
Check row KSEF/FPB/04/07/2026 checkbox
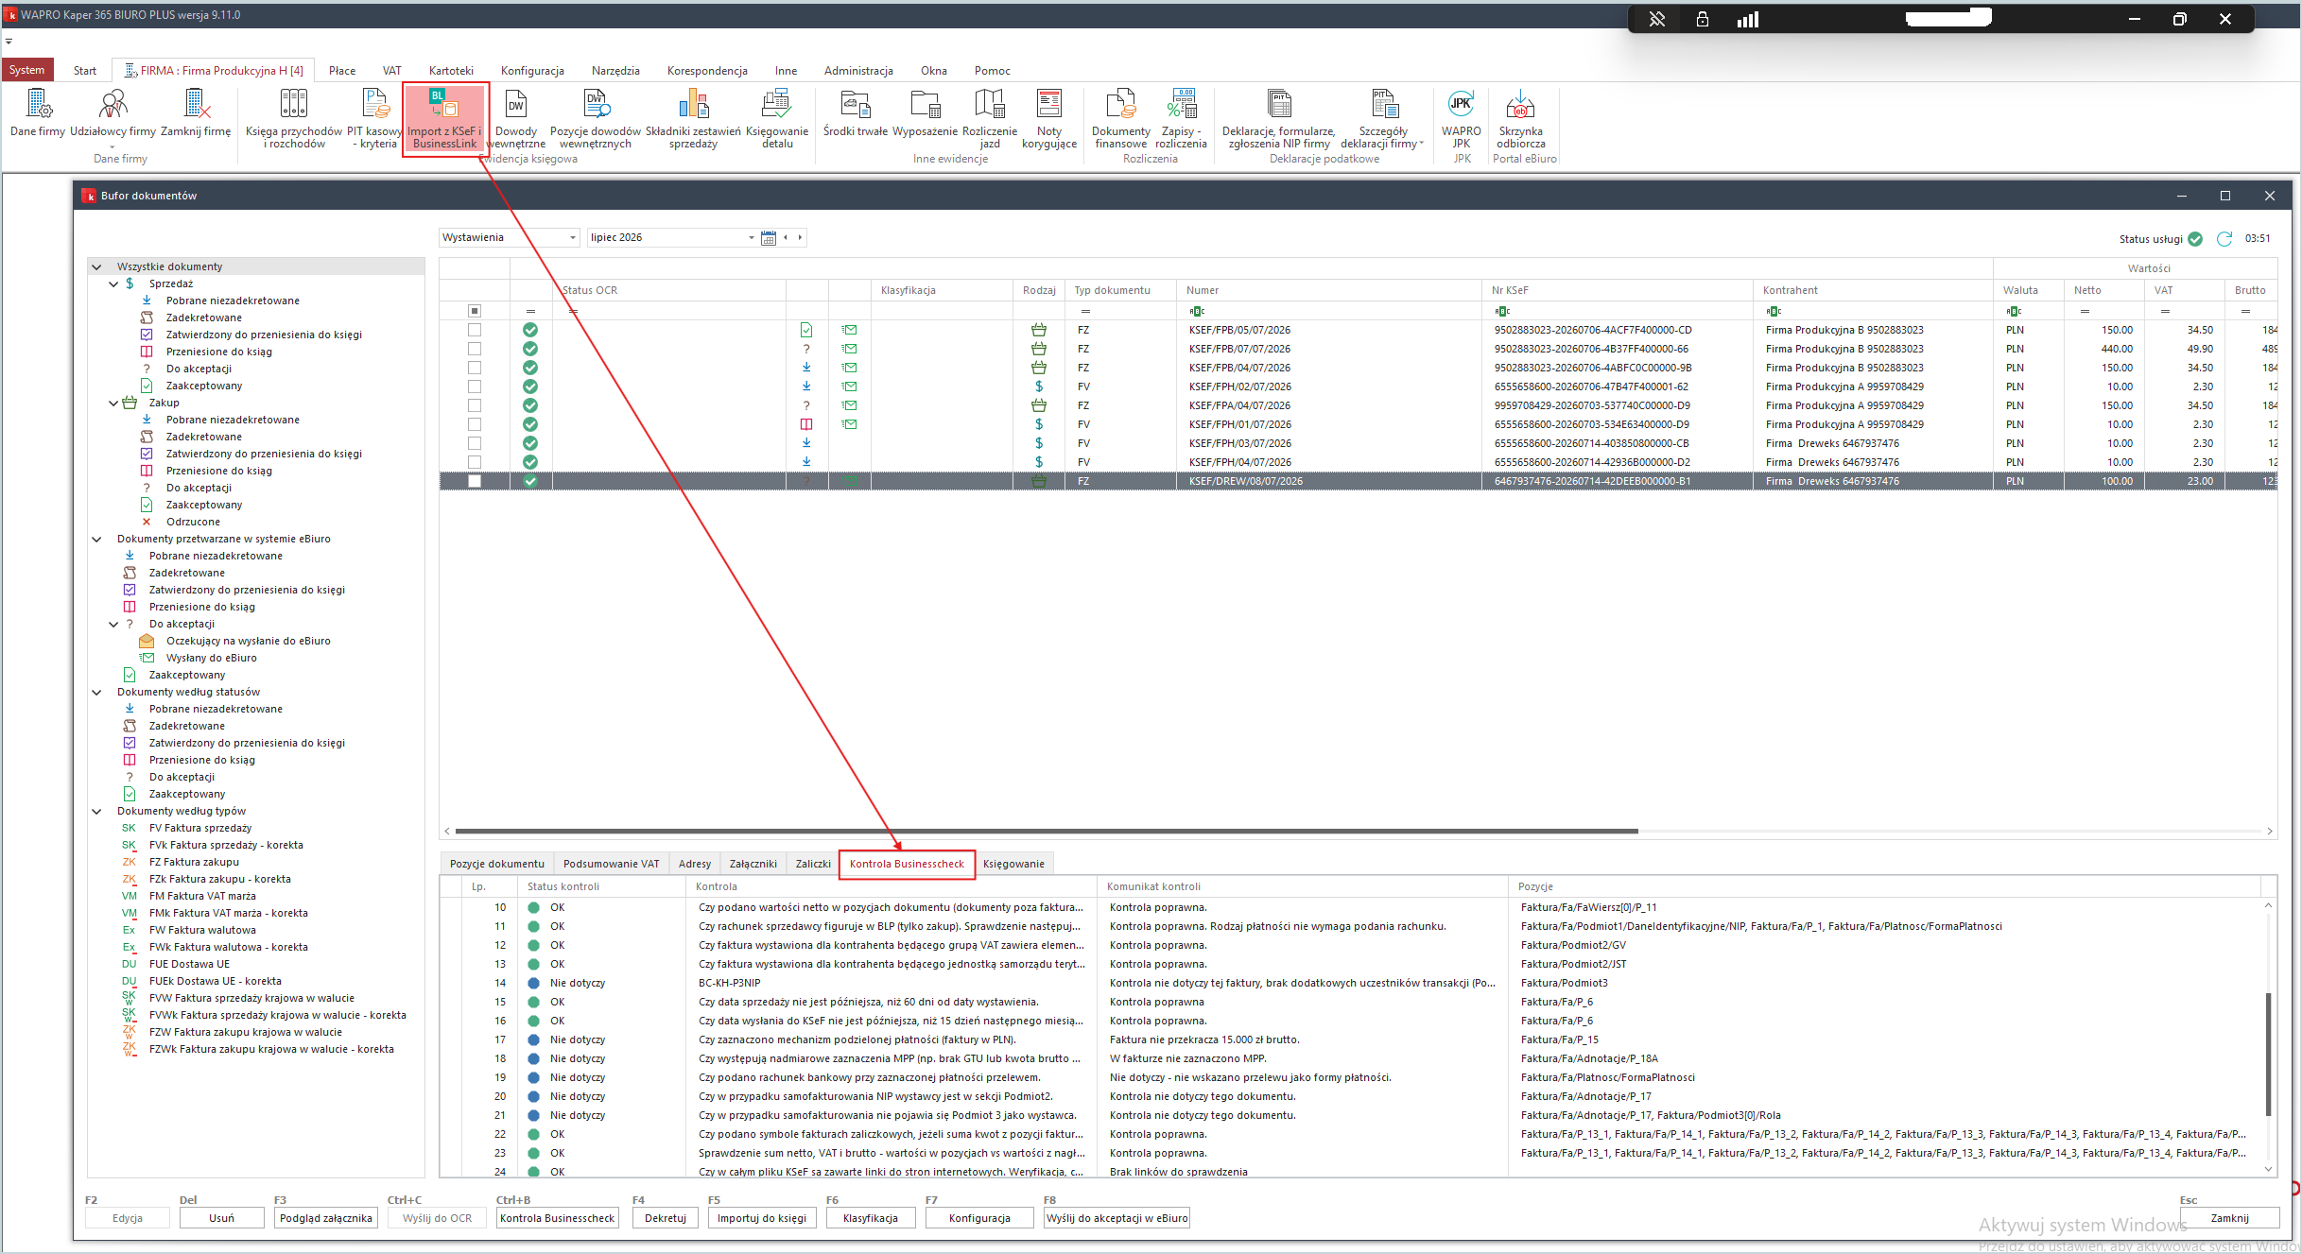(x=475, y=368)
